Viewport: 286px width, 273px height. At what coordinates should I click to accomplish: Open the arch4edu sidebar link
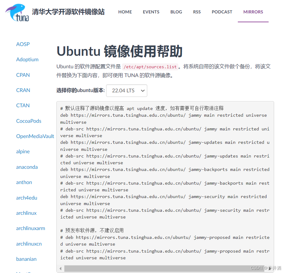[x=27, y=198]
